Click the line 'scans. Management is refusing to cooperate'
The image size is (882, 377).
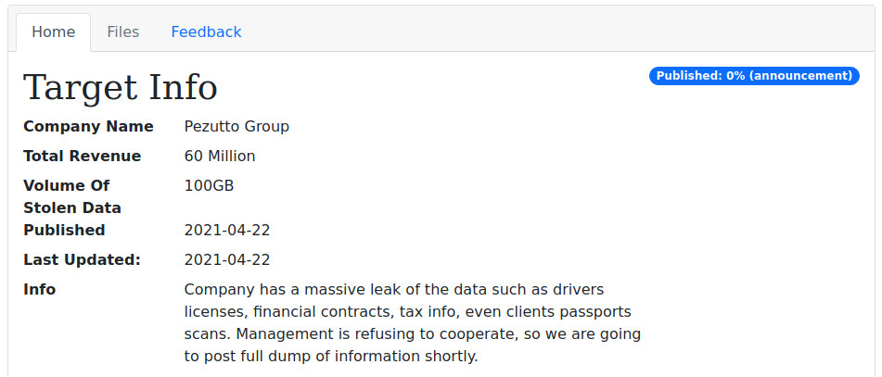[x=413, y=334]
